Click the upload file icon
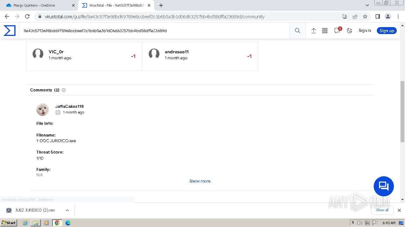 tap(314, 31)
